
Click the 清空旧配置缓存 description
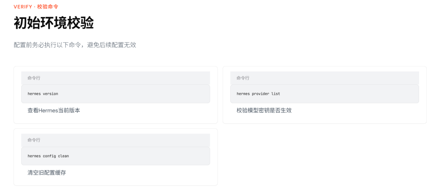(x=47, y=173)
